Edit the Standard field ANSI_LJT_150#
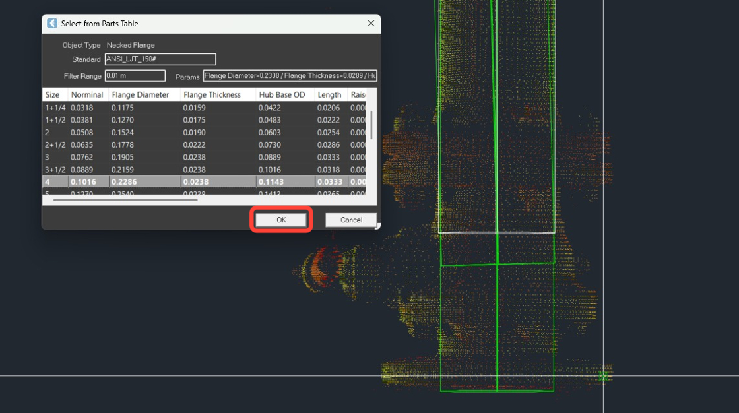The height and width of the screenshot is (413, 739). 160,59
